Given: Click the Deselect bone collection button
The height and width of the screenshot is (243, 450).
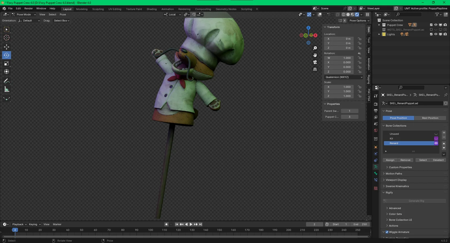Looking at the screenshot, I should [x=438, y=160].
